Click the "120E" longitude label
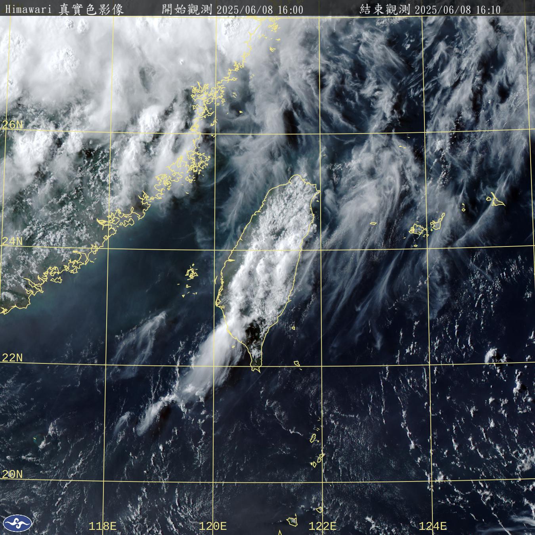This screenshot has height=535, width=535. tap(212, 526)
